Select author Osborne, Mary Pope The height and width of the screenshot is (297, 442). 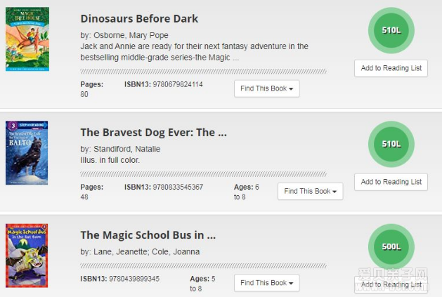click(131, 35)
